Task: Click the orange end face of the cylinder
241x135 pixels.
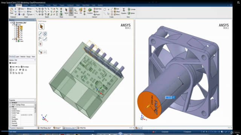Action: (149, 105)
